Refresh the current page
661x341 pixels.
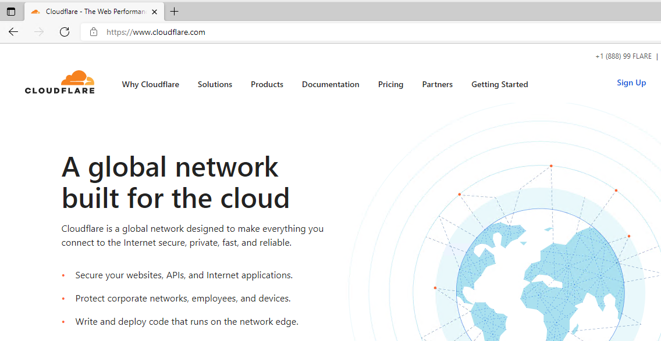click(65, 32)
